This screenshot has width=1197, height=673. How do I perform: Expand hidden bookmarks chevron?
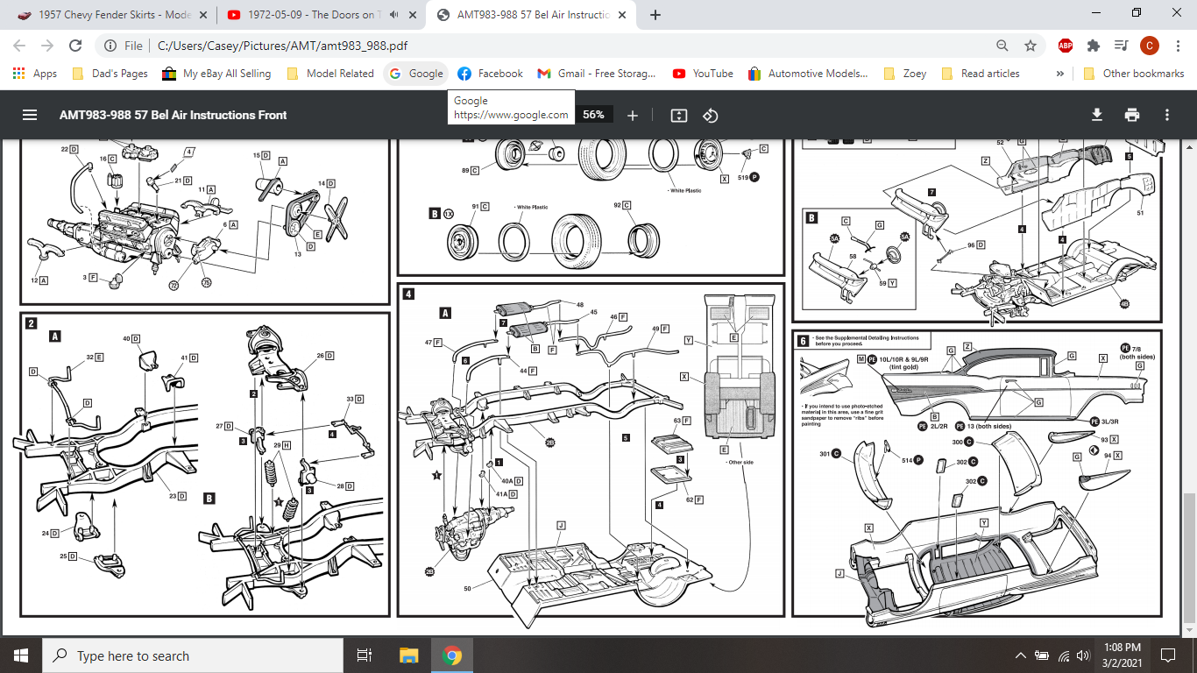click(1060, 74)
